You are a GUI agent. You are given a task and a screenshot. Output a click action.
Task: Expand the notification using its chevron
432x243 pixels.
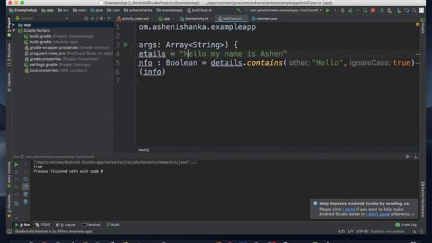point(412,215)
